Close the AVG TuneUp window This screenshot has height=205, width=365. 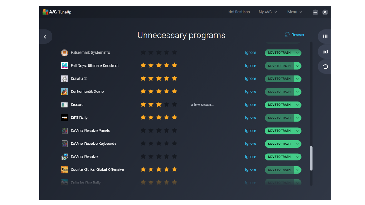coord(325,12)
